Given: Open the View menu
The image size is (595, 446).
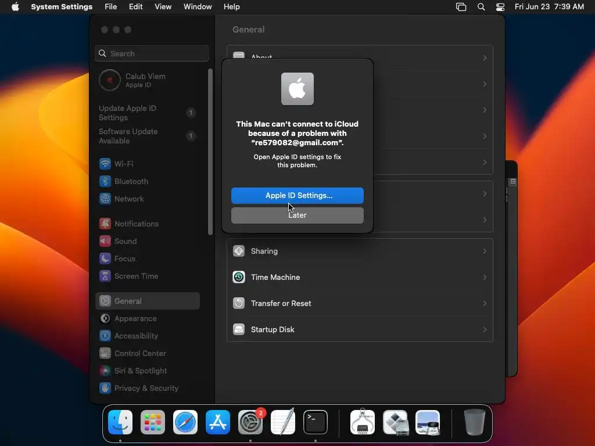Looking at the screenshot, I should (163, 7).
